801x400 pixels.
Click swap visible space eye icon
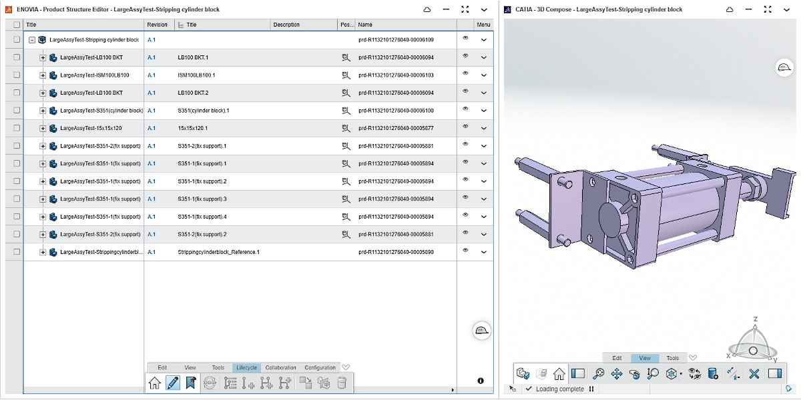point(694,374)
